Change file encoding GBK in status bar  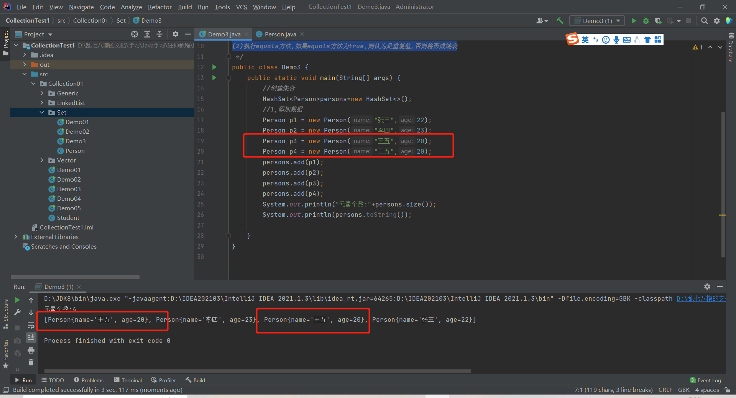tap(683, 390)
